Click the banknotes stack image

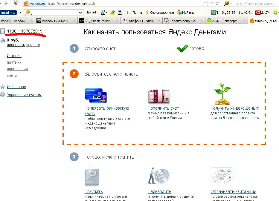point(159,96)
